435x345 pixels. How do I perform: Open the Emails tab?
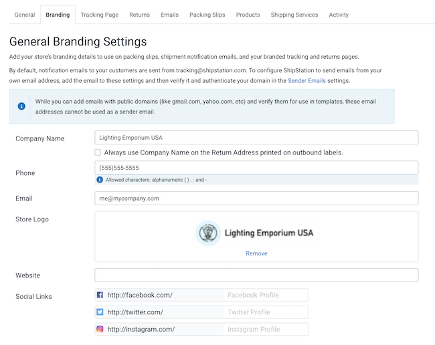pyautogui.click(x=169, y=15)
